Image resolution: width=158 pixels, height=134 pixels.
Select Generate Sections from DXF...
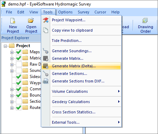coord(81,81)
